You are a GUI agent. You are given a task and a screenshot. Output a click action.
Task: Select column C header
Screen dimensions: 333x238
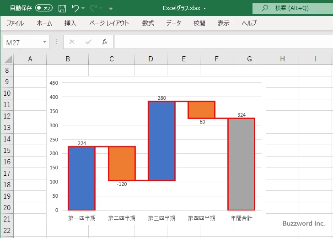[112, 59]
